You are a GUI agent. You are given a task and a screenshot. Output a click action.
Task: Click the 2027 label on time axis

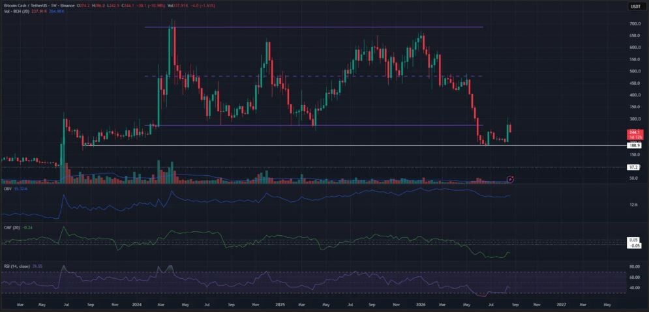pyautogui.click(x=561, y=305)
